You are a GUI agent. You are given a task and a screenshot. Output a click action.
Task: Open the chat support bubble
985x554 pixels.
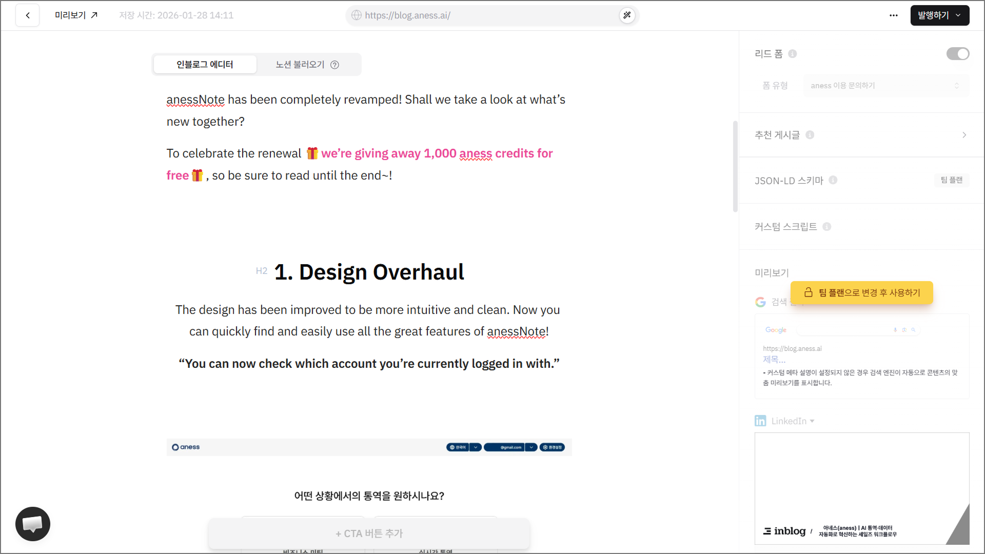pyautogui.click(x=33, y=524)
